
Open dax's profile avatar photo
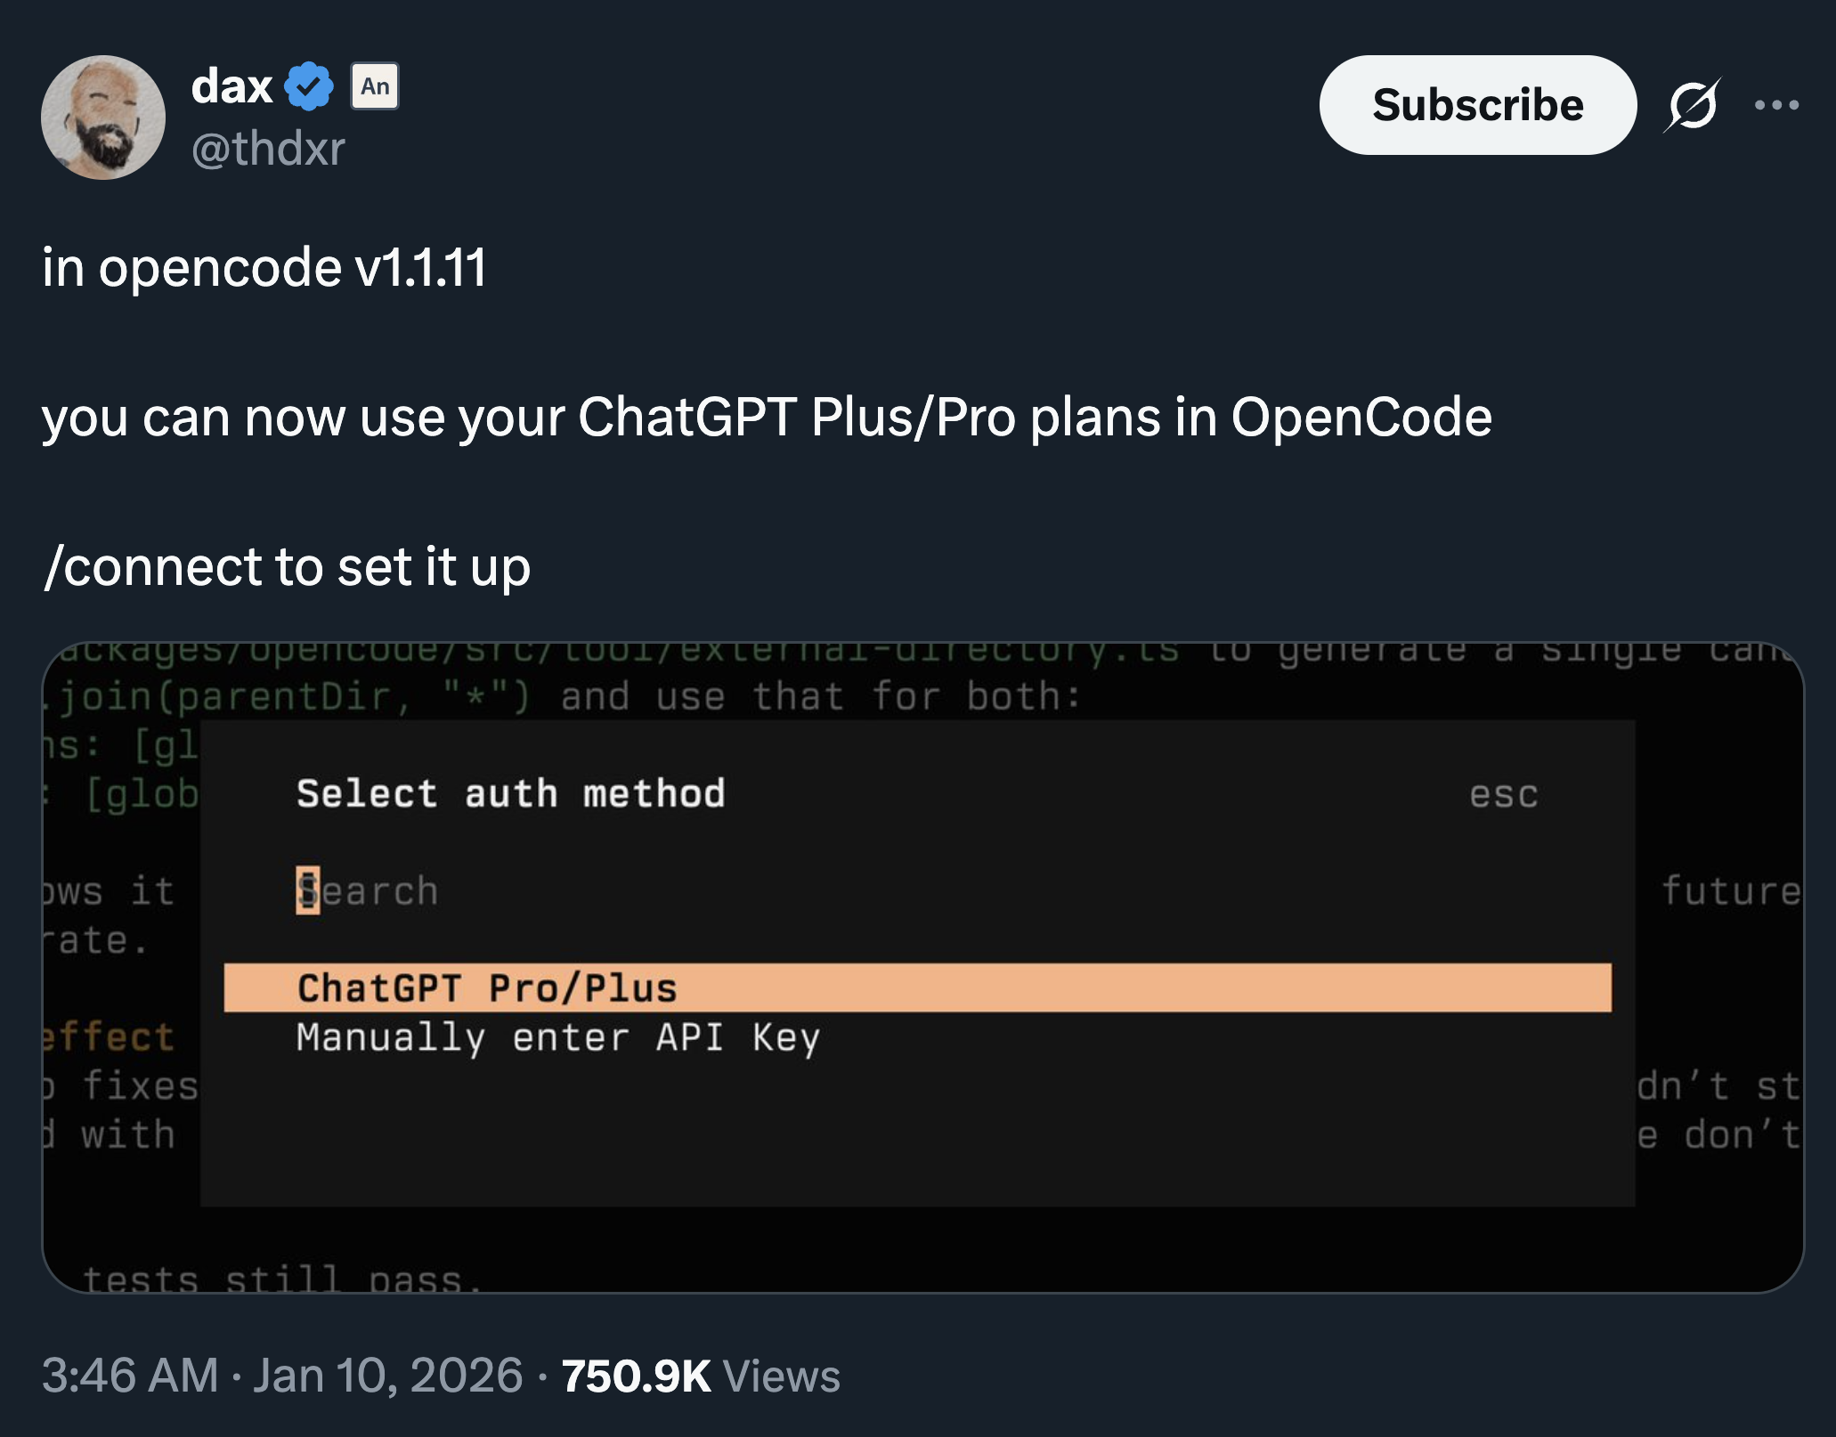(x=103, y=118)
